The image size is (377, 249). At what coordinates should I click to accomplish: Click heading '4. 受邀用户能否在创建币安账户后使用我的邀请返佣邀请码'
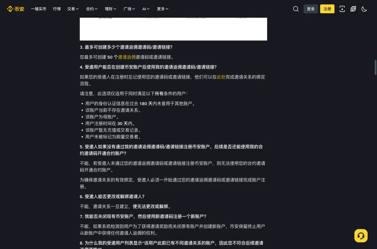point(148,67)
